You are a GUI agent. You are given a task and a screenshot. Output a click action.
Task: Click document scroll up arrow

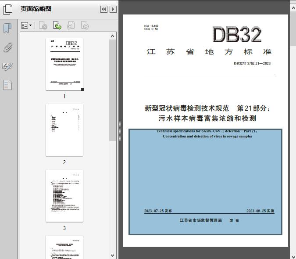tap(293, 8)
